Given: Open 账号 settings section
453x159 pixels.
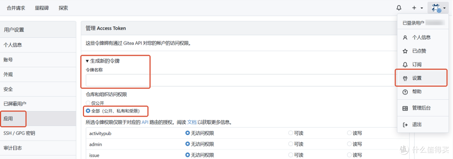Looking at the screenshot, I should point(38,60).
